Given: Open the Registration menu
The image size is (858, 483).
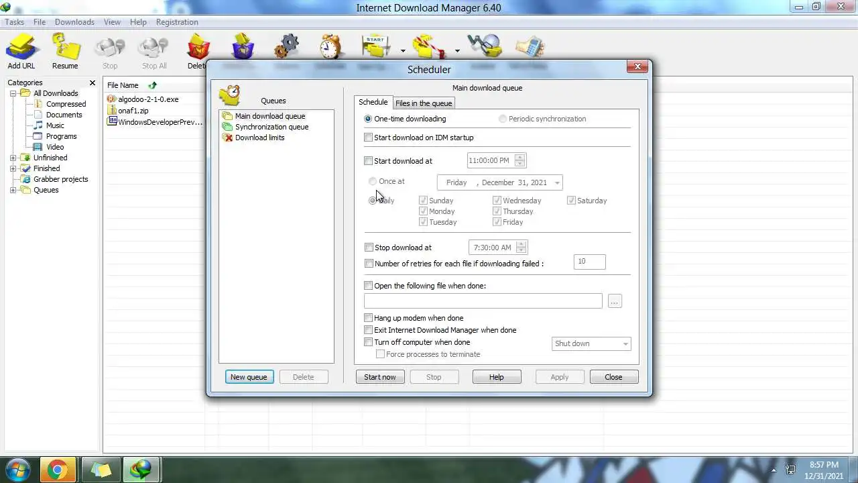Looking at the screenshot, I should tap(177, 22).
